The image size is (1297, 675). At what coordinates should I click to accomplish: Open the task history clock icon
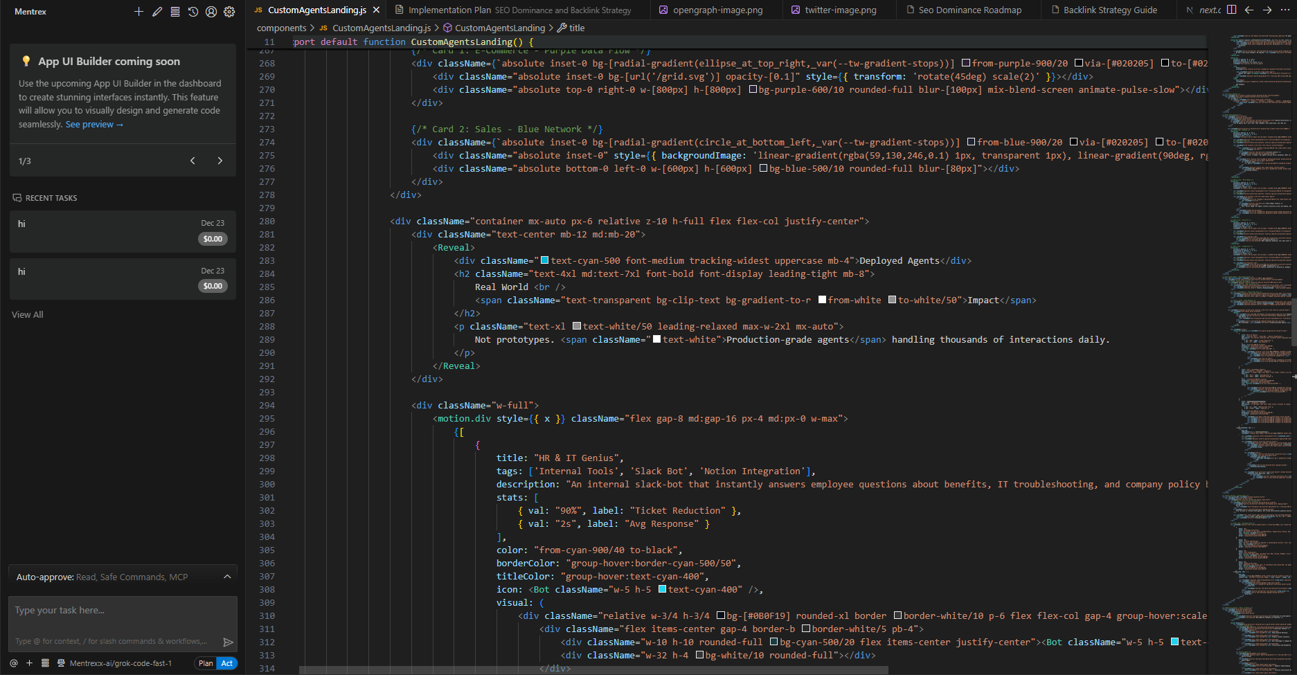(193, 12)
